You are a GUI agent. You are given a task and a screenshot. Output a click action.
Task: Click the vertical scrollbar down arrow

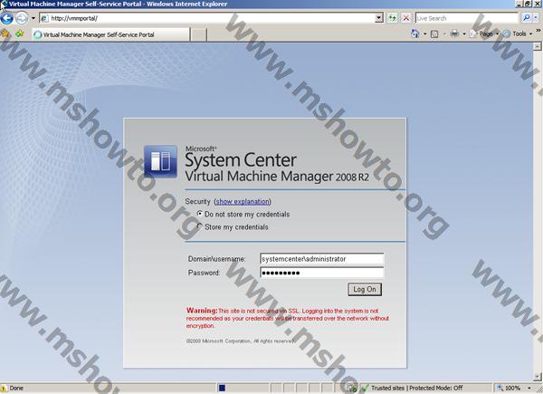point(537,376)
